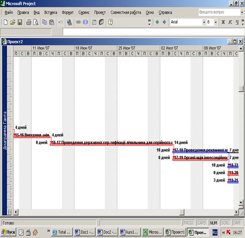245x238 pixels.
Task: Open a file with the folder icon
Action: click(13, 22)
